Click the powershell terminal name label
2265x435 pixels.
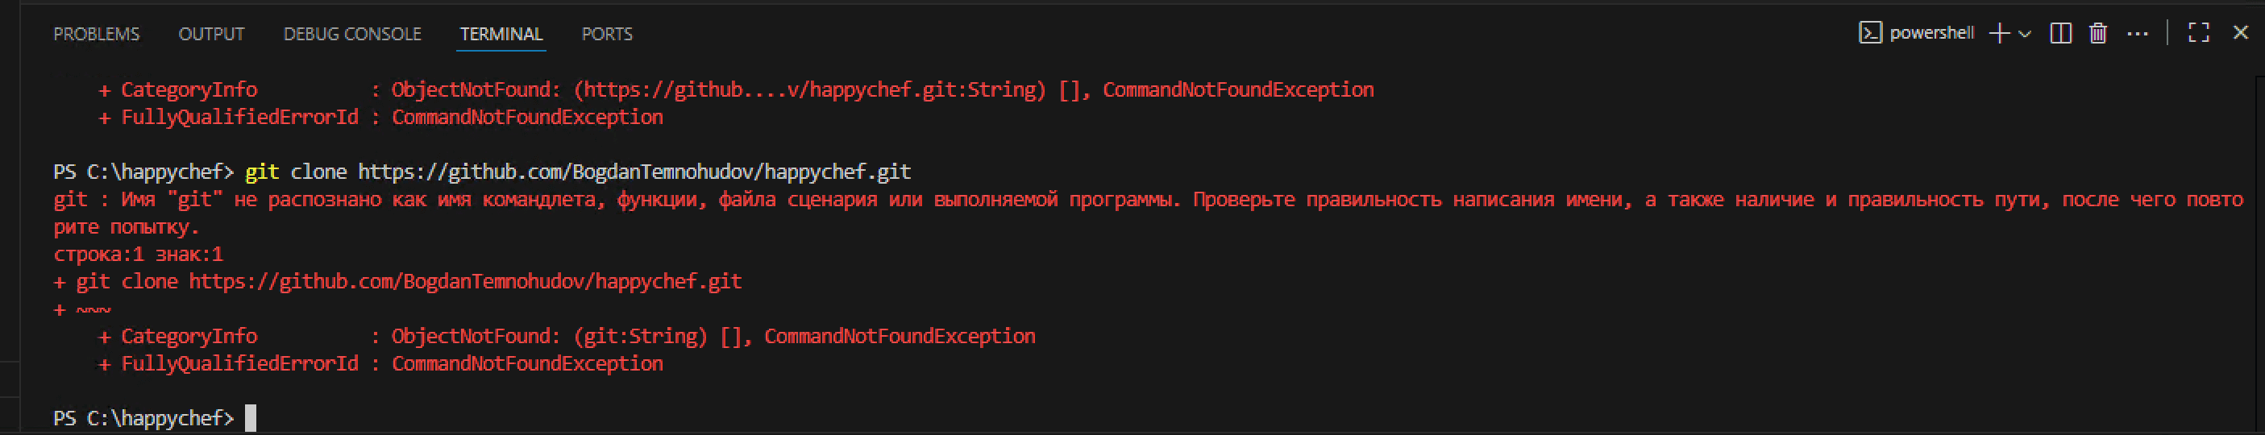pos(1930,33)
